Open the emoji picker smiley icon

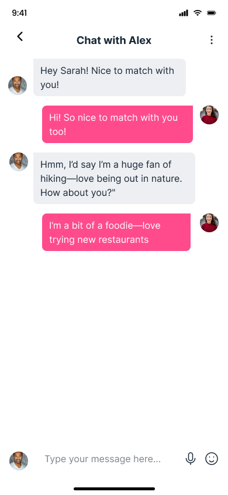[x=212, y=459]
